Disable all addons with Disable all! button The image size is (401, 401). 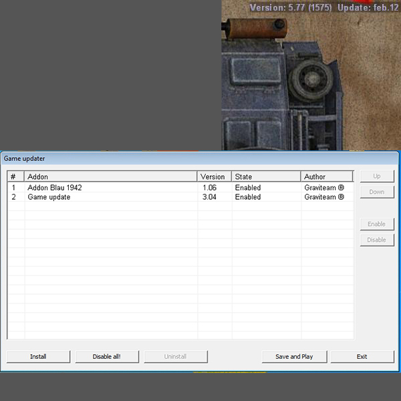pyautogui.click(x=107, y=356)
